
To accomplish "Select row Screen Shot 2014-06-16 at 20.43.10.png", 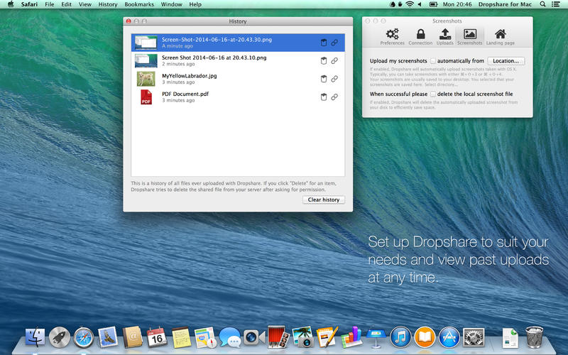I will pyautogui.click(x=238, y=61).
